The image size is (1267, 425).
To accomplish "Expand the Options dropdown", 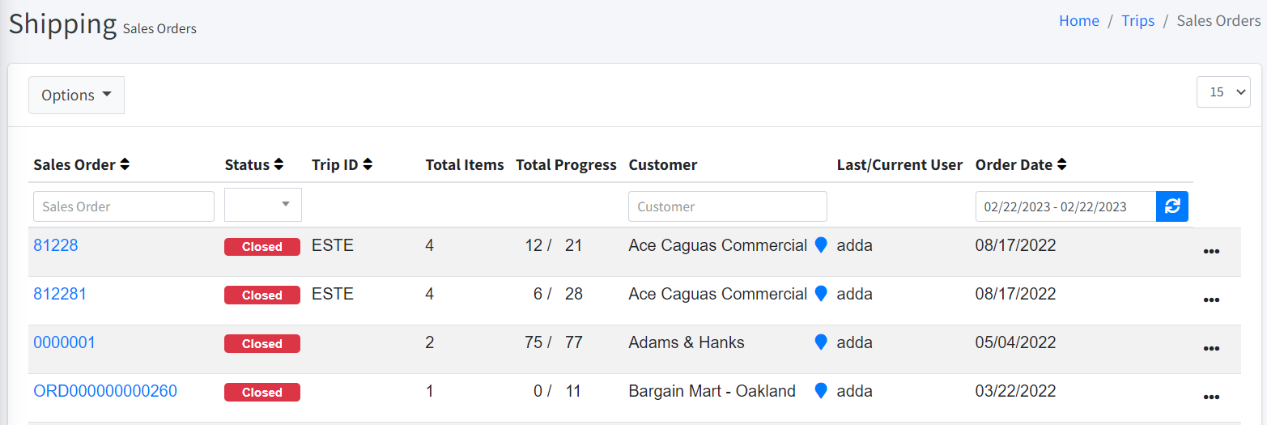I will pos(76,95).
